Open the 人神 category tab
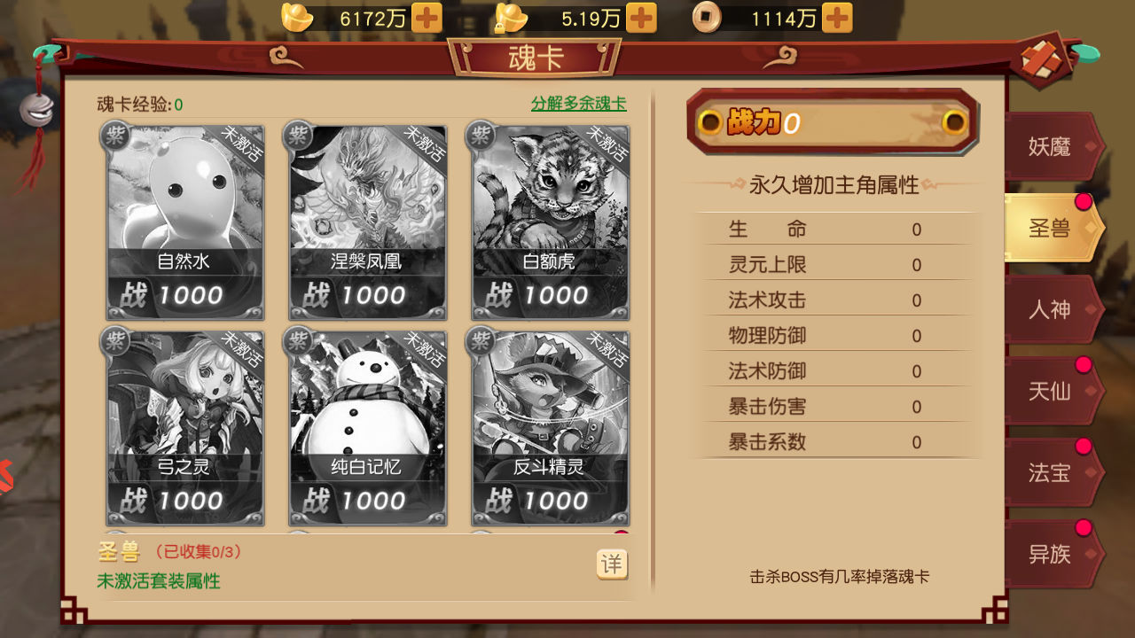1135x638 pixels. pos(1053,309)
